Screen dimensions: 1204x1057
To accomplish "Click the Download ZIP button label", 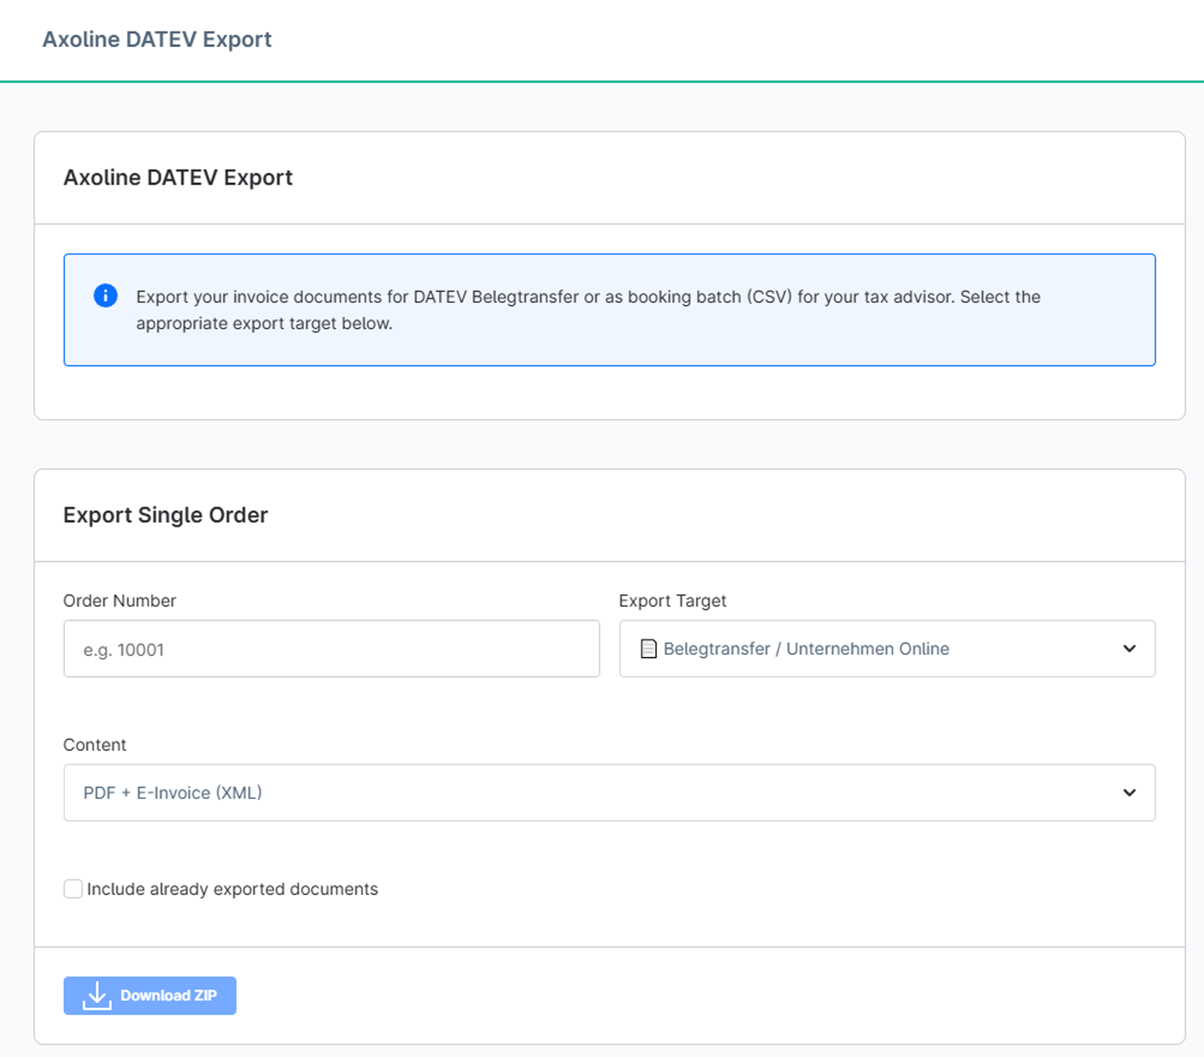I will pyautogui.click(x=169, y=996).
